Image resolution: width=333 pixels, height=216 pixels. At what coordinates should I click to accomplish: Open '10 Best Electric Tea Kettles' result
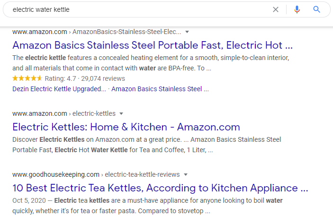point(160,188)
